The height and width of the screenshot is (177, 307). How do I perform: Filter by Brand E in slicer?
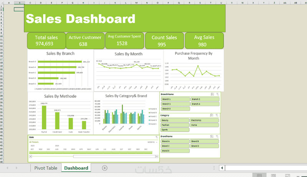tap(175, 150)
